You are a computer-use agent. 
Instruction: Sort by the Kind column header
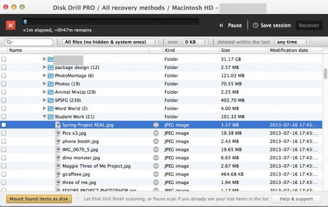pyautogui.click(x=191, y=50)
